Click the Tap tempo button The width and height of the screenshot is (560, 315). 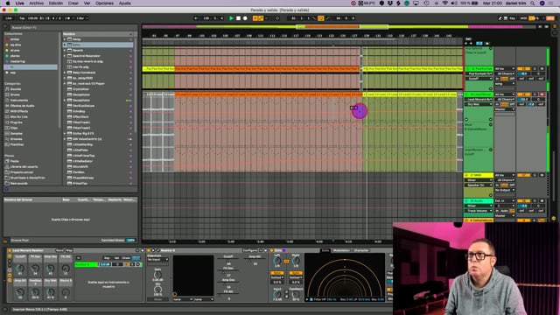point(22,18)
